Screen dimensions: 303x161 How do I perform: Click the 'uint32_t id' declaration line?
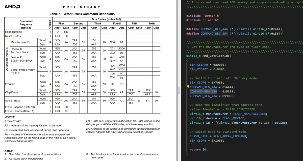pyautogui.click(x=239, y=123)
